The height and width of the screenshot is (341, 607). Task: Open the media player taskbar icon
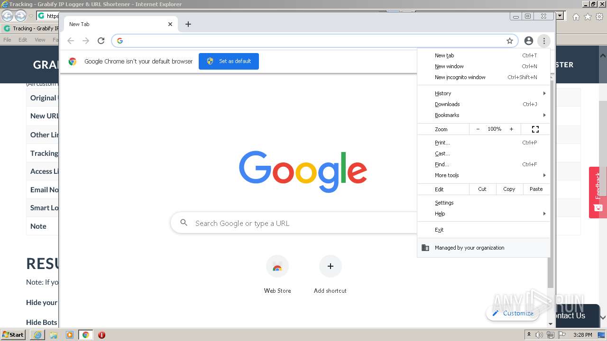[70, 335]
